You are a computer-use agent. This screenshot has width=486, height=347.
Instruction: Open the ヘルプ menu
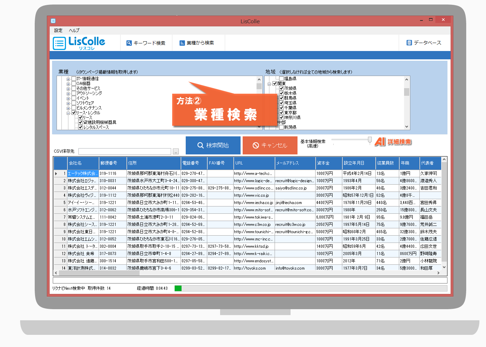point(74,31)
